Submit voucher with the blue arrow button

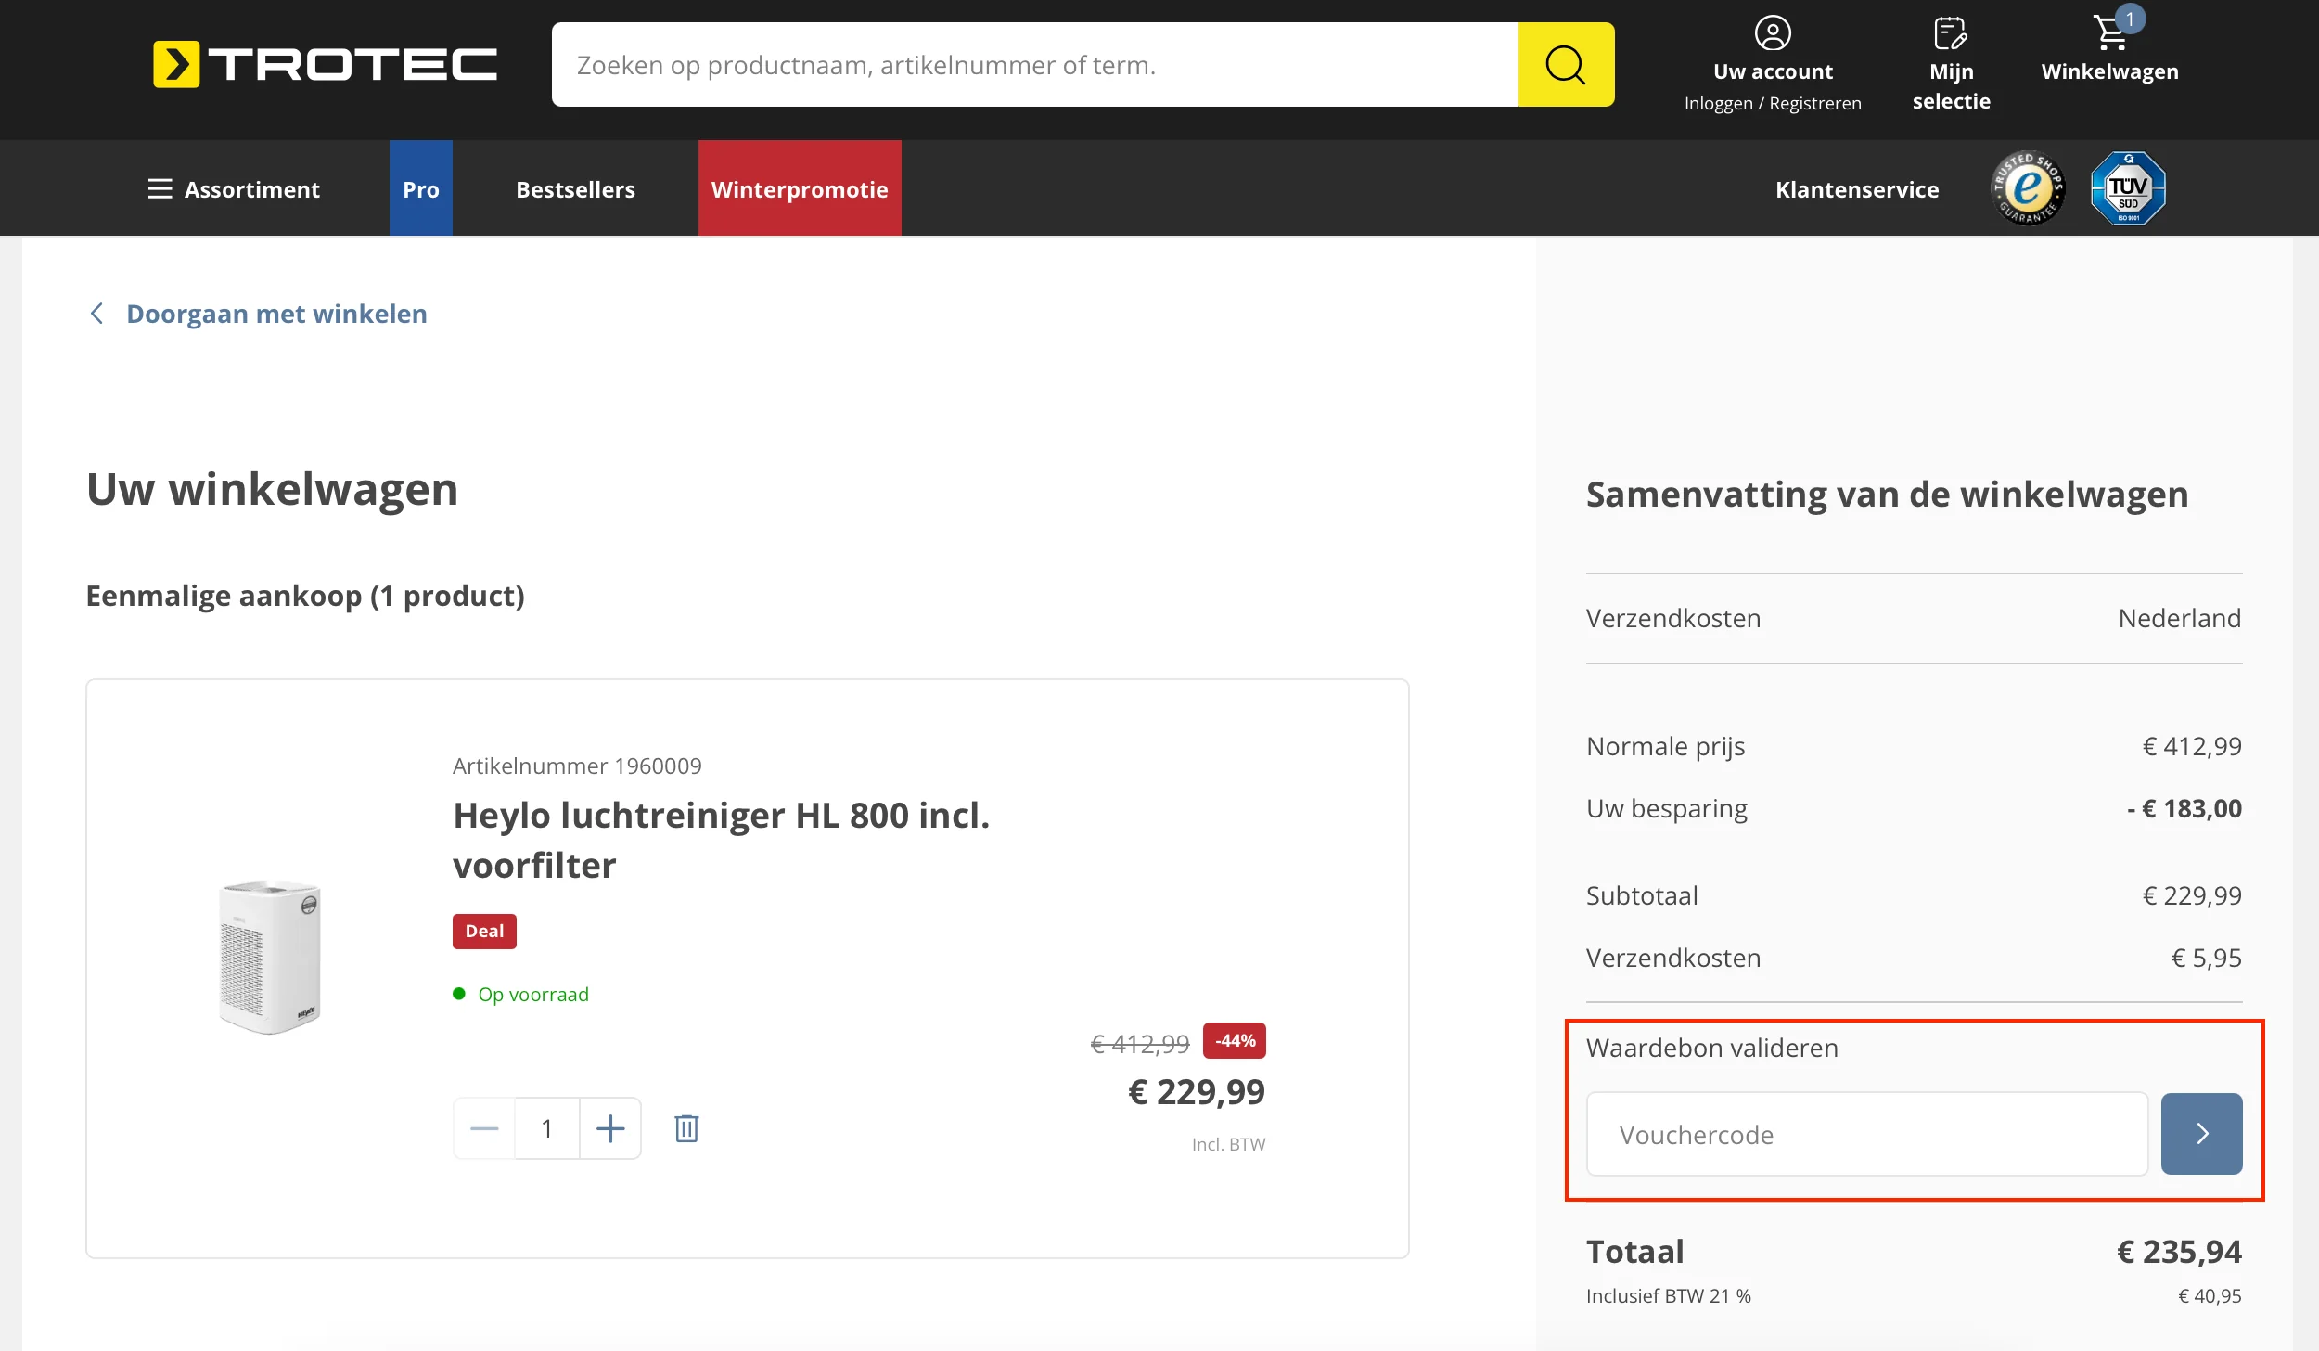(2200, 1133)
